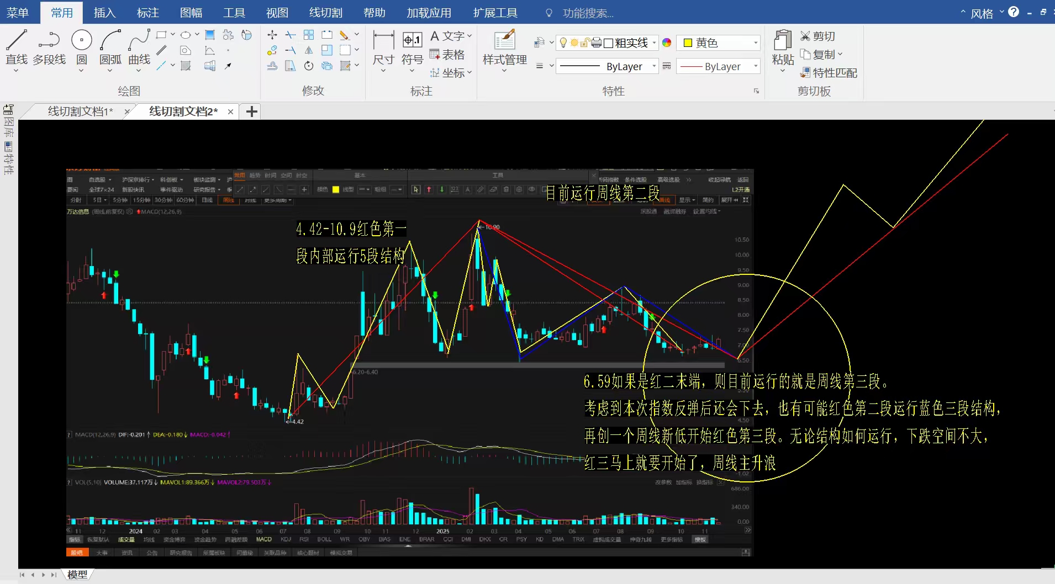Click the 粘贴 paste icon

pyautogui.click(x=783, y=40)
